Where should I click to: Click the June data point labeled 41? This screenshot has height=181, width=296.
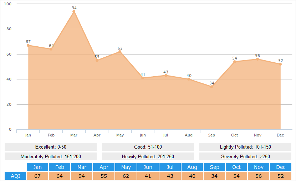pos(143,78)
